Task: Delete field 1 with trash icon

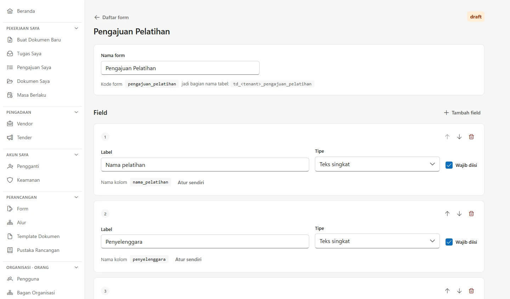Action: (471, 137)
